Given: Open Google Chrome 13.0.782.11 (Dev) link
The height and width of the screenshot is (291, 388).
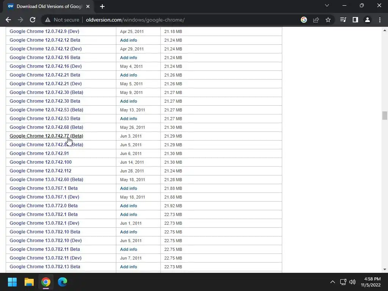Looking at the screenshot, I should click(45, 258).
